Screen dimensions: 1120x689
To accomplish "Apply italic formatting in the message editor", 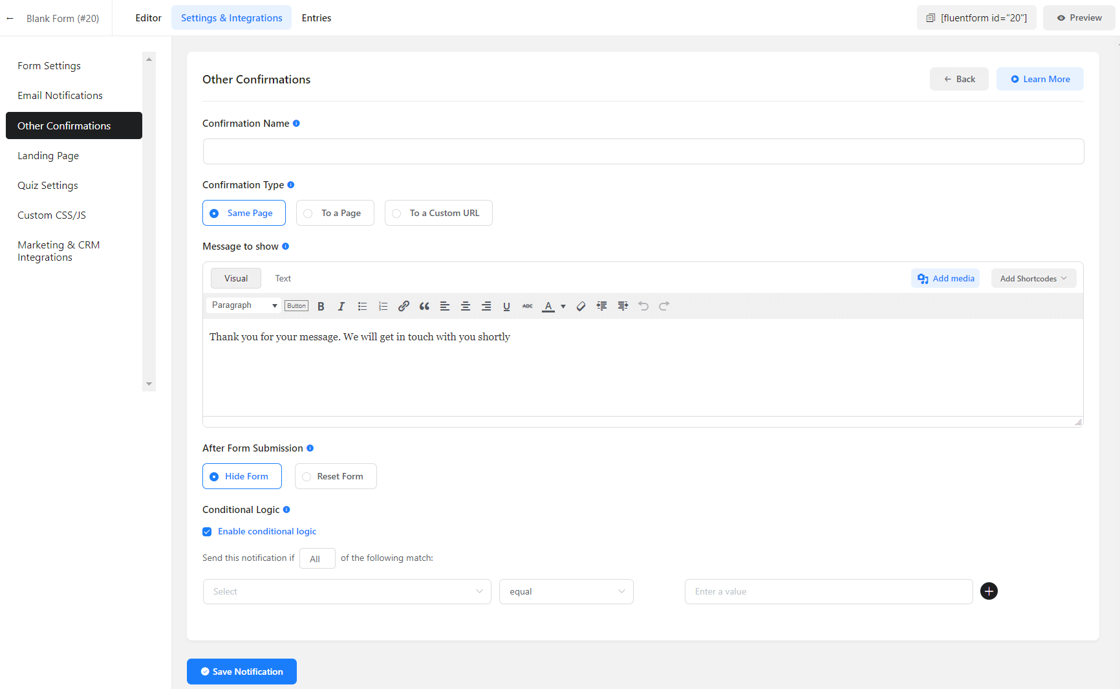I will (341, 306).
